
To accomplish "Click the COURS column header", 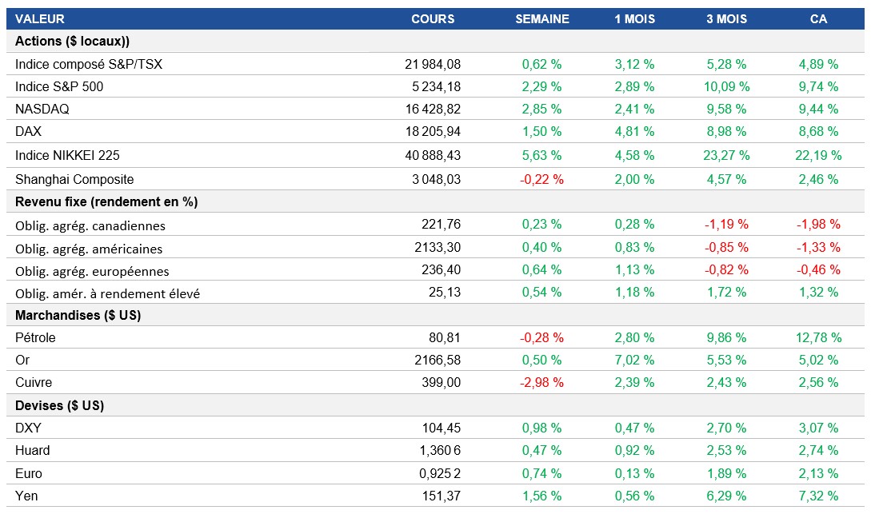I will coord(433,18).
